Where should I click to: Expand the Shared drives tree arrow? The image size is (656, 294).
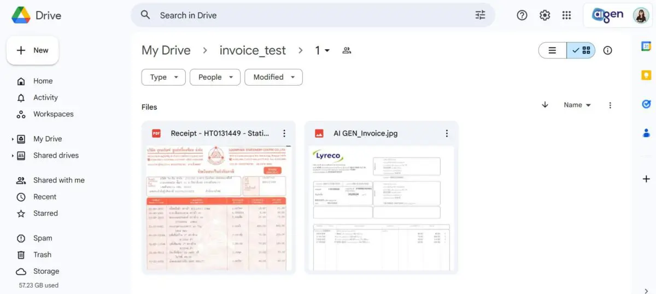(13, 156)
